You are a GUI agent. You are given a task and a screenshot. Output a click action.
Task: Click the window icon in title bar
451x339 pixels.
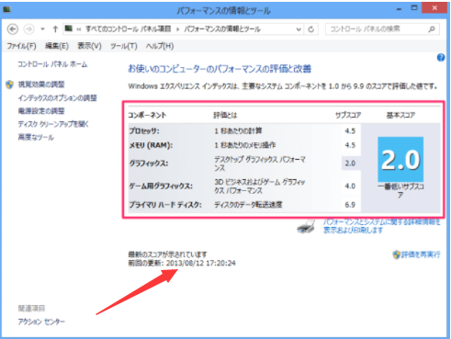coord(6,10)
